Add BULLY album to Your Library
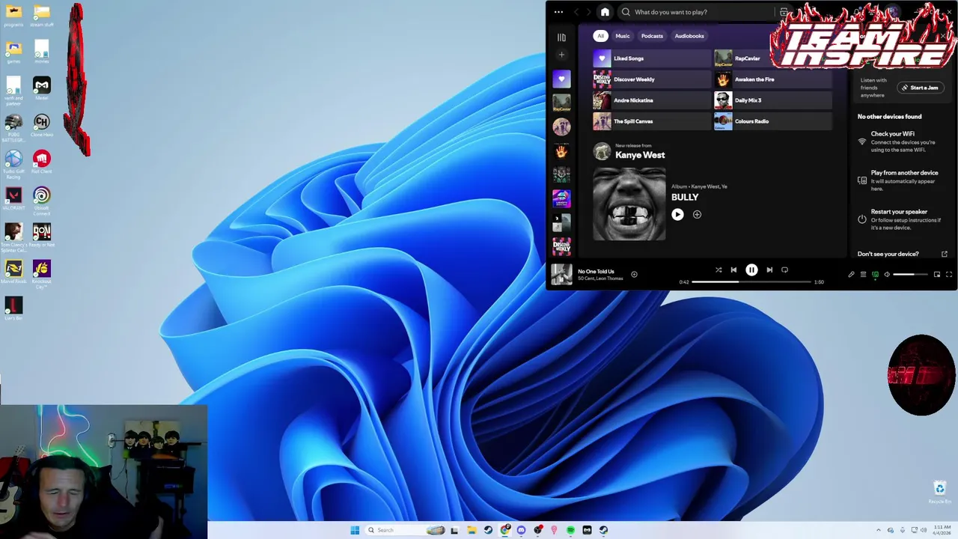This screenshot has height=539, width=958. tap(697, 214)
